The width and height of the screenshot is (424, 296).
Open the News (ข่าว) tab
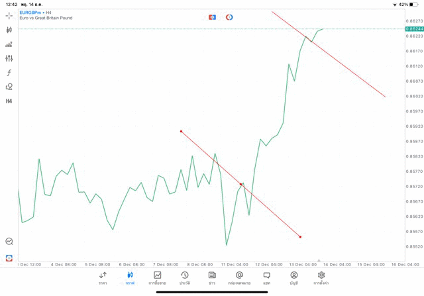point(212,278)
